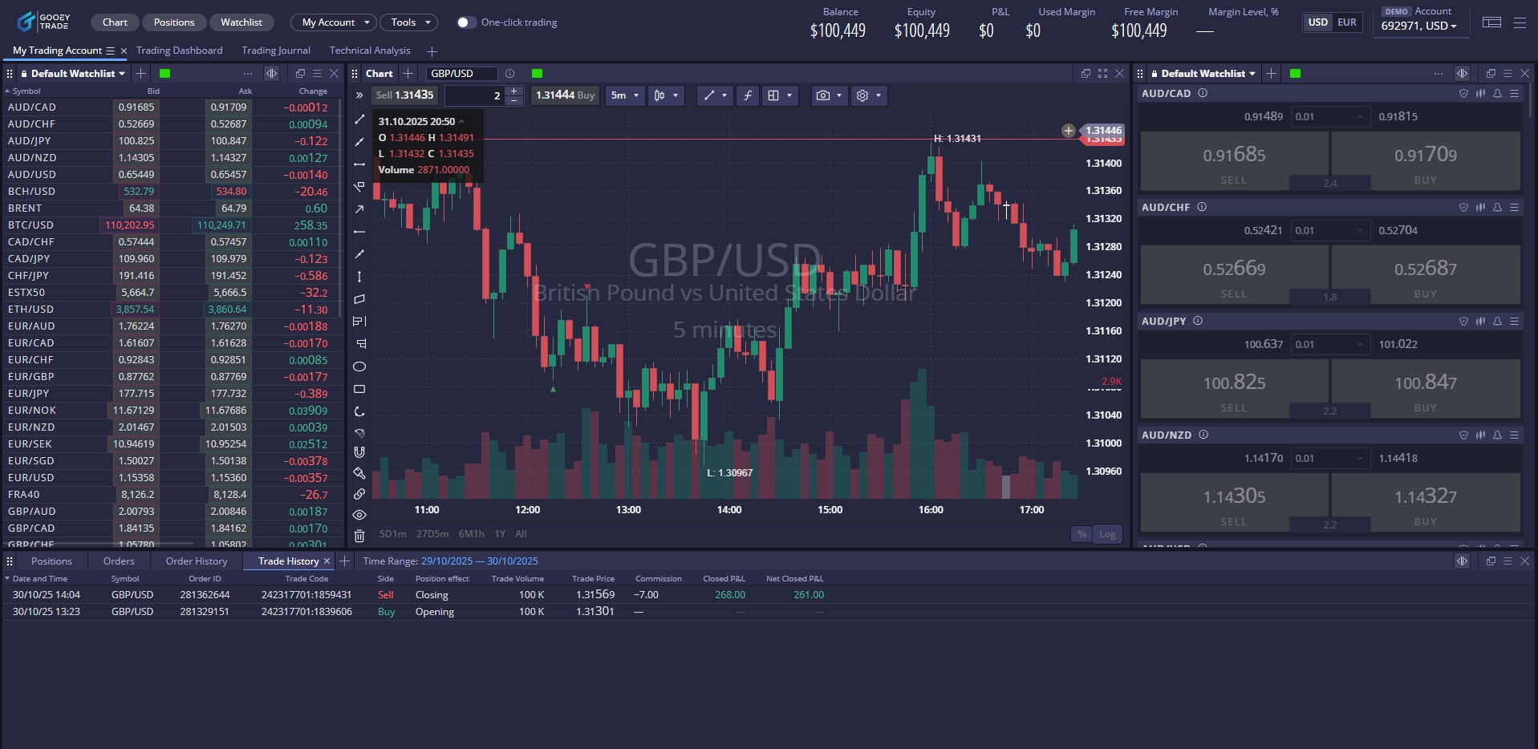Open account selector for 692971, USD

coord(1419,26)
